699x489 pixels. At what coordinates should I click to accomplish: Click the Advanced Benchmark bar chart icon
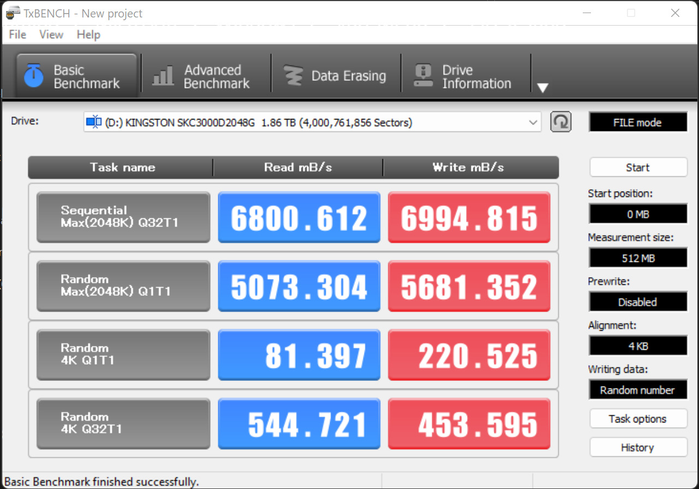point(163,76)
